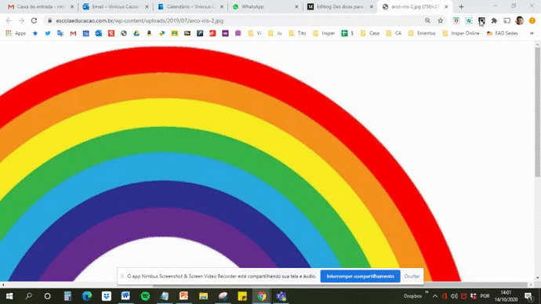Open the Windows Start menu
Viewport: 541px width, 304px height.
[9, 296]
